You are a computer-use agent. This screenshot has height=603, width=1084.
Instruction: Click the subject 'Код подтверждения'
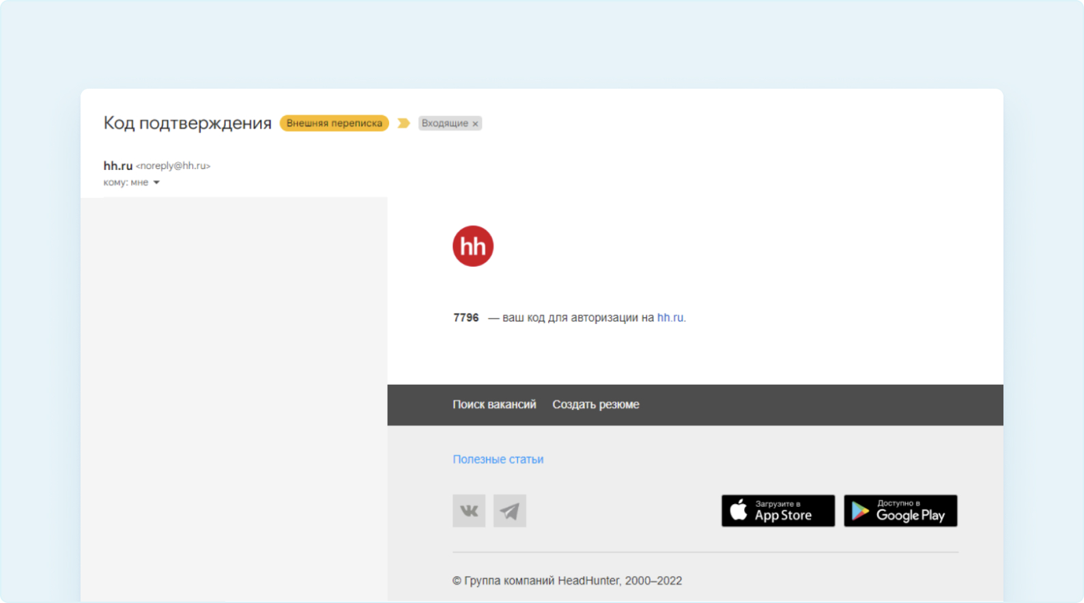pos(187,123)
